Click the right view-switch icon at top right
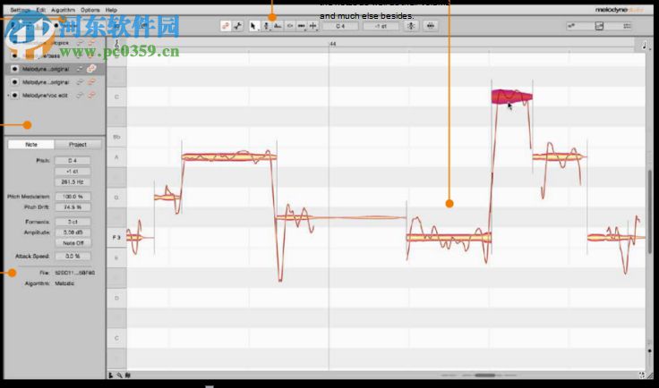 tap(627, 26)
